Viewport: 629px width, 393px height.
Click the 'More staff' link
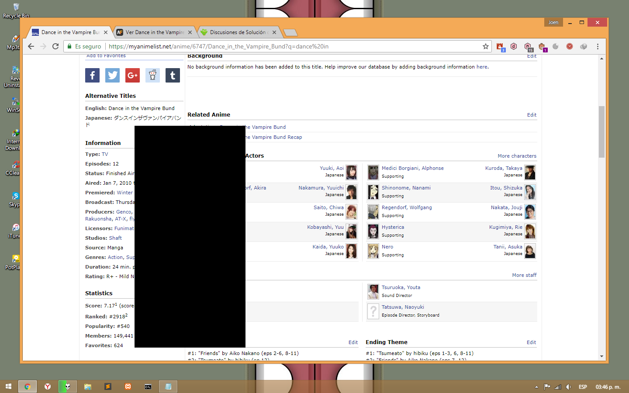point(525,275)
